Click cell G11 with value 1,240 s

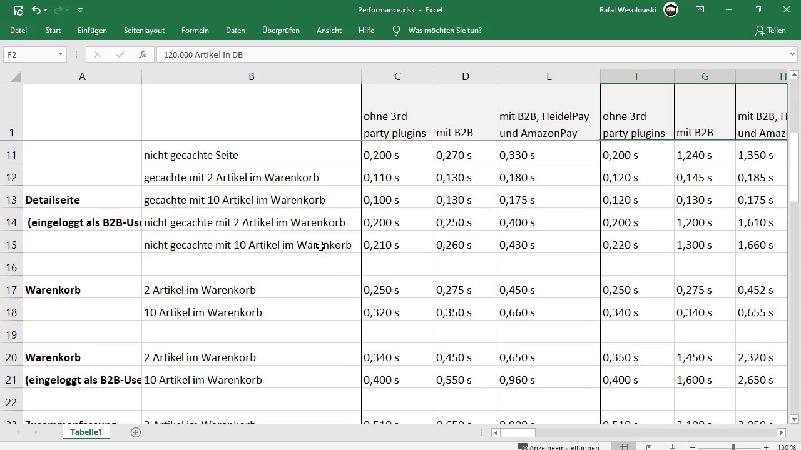(705, 155)
